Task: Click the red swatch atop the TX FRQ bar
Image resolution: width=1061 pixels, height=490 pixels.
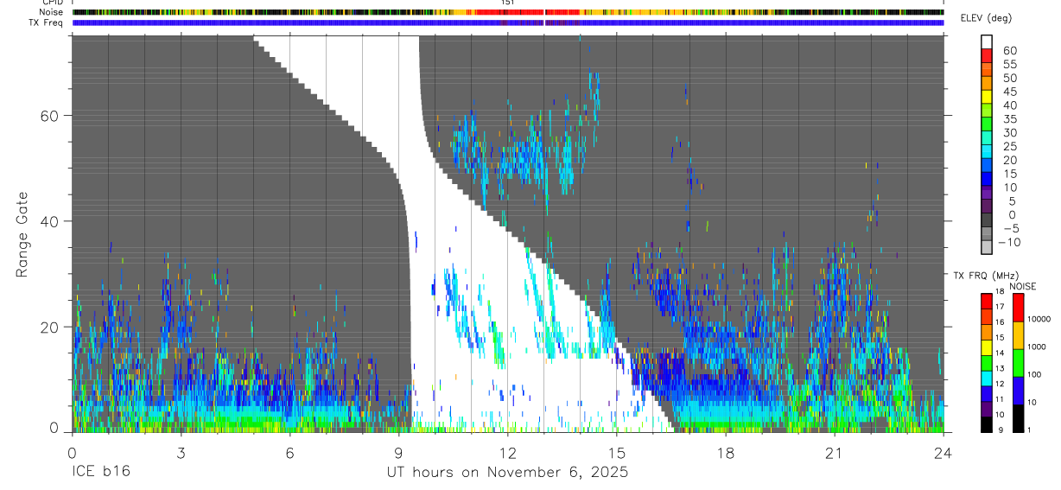Action: coord(987,301)
